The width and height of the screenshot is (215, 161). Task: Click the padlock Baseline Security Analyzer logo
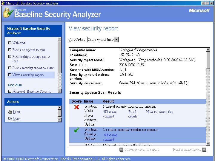tap(8, 13)
